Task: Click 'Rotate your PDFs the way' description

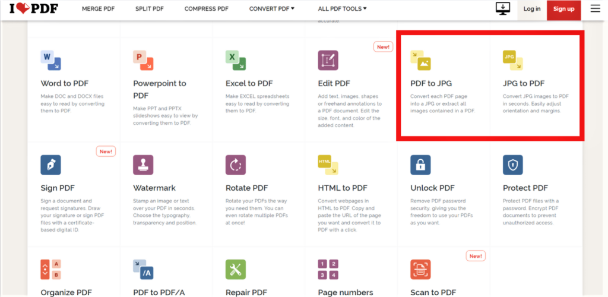Action: tap(256, 211)
